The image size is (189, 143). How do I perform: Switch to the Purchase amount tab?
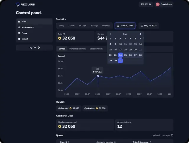coord(77,49)
